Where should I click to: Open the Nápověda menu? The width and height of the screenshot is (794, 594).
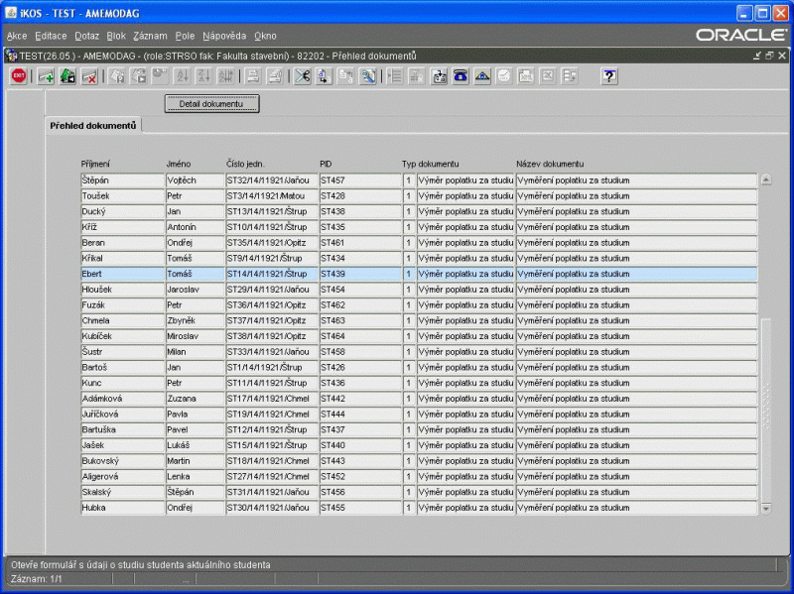click(x=224, y=35)
